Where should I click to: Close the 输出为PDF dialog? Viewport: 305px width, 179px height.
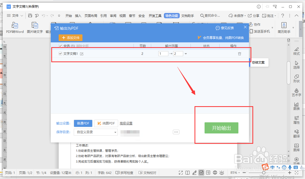point(245,27)
